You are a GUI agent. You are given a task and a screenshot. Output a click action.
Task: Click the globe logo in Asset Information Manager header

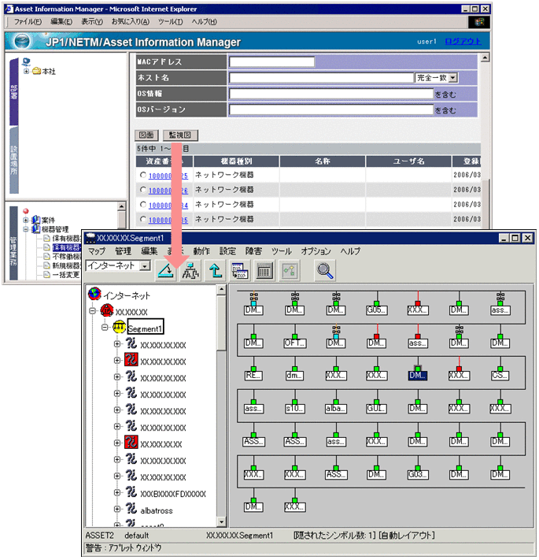pos(22,41)
